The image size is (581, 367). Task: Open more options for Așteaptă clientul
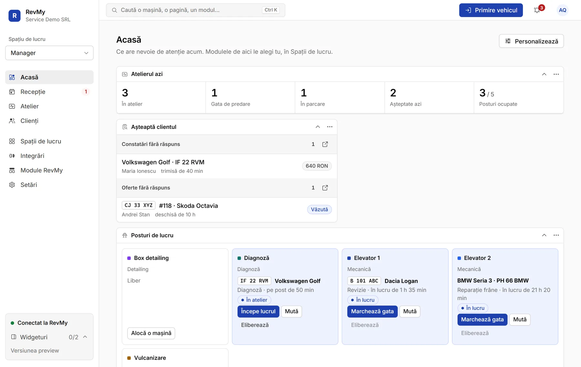[330, 127]
